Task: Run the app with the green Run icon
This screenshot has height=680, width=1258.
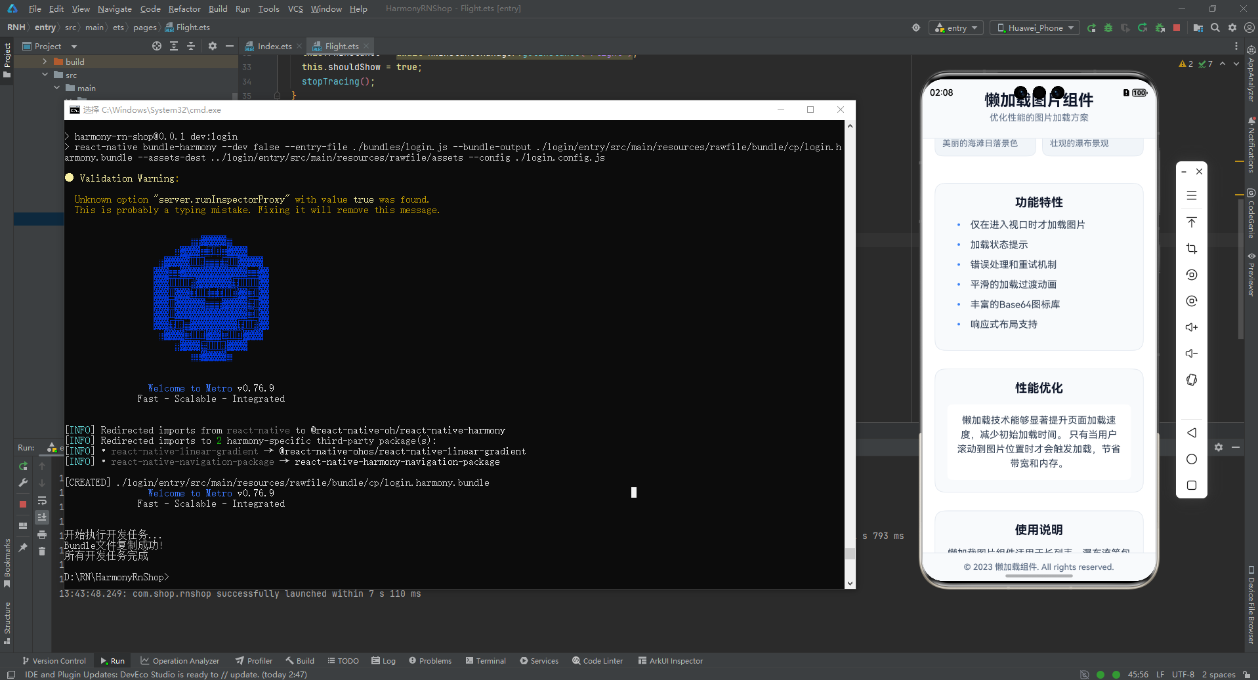Action: (1091, 28)
